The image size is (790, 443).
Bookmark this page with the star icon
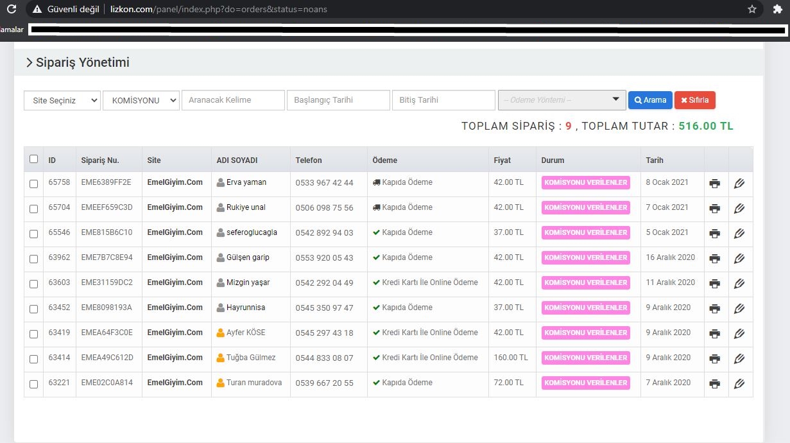coord(752,9)
